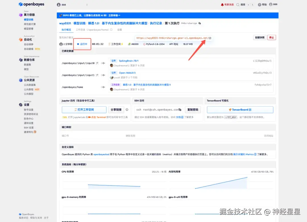Open 数据集 under 数据仓库
This screenshot has width=307, height=222.
[27, 65]
